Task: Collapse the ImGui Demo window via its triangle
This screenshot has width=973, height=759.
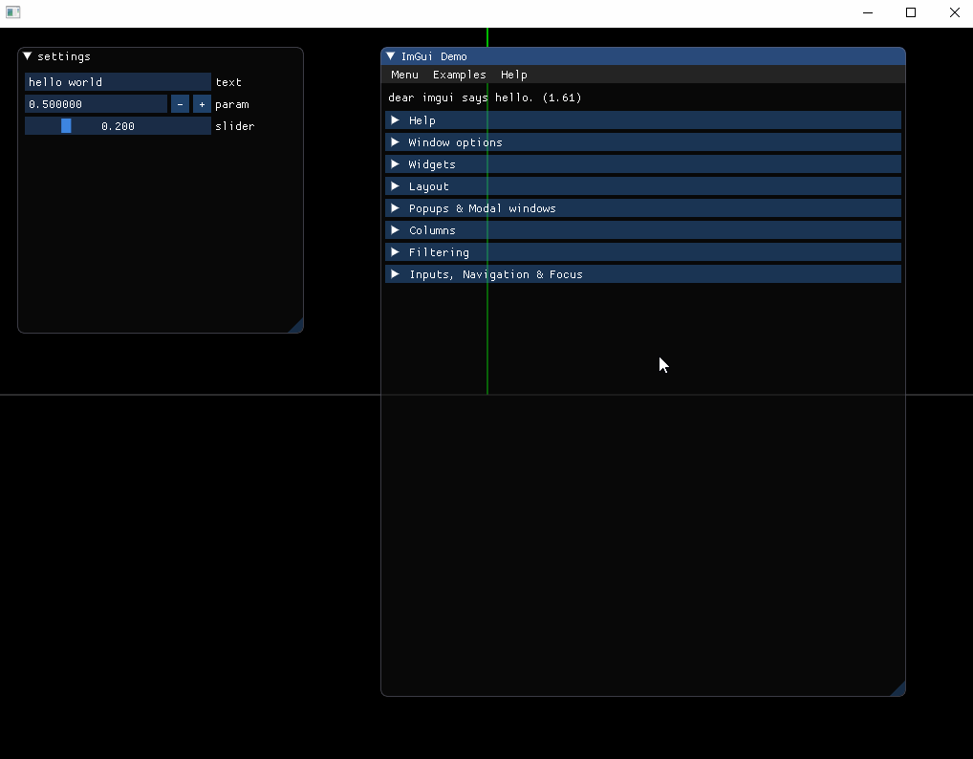Action: (390, 55)
